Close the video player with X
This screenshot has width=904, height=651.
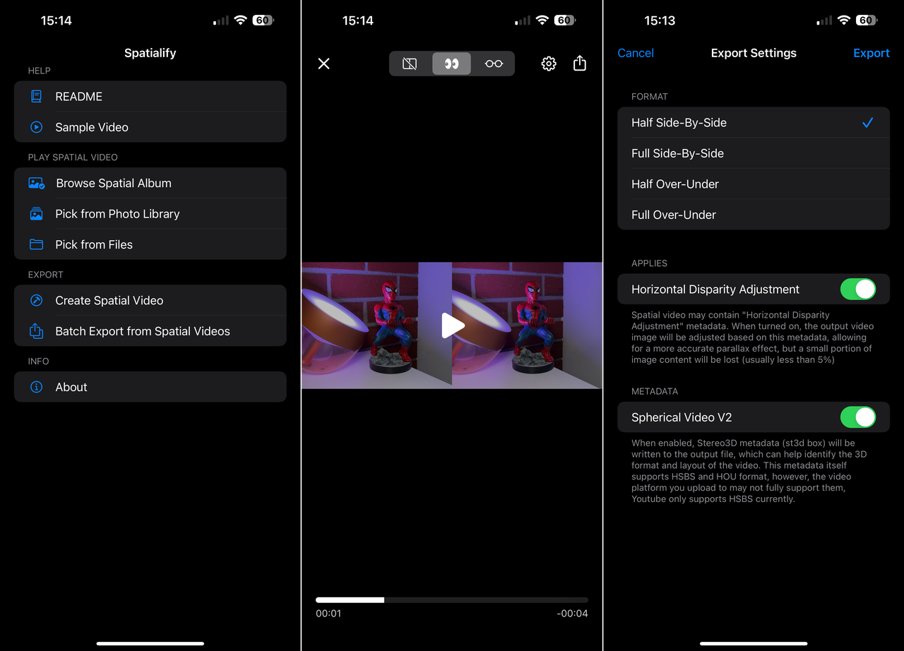coord(324,64)
